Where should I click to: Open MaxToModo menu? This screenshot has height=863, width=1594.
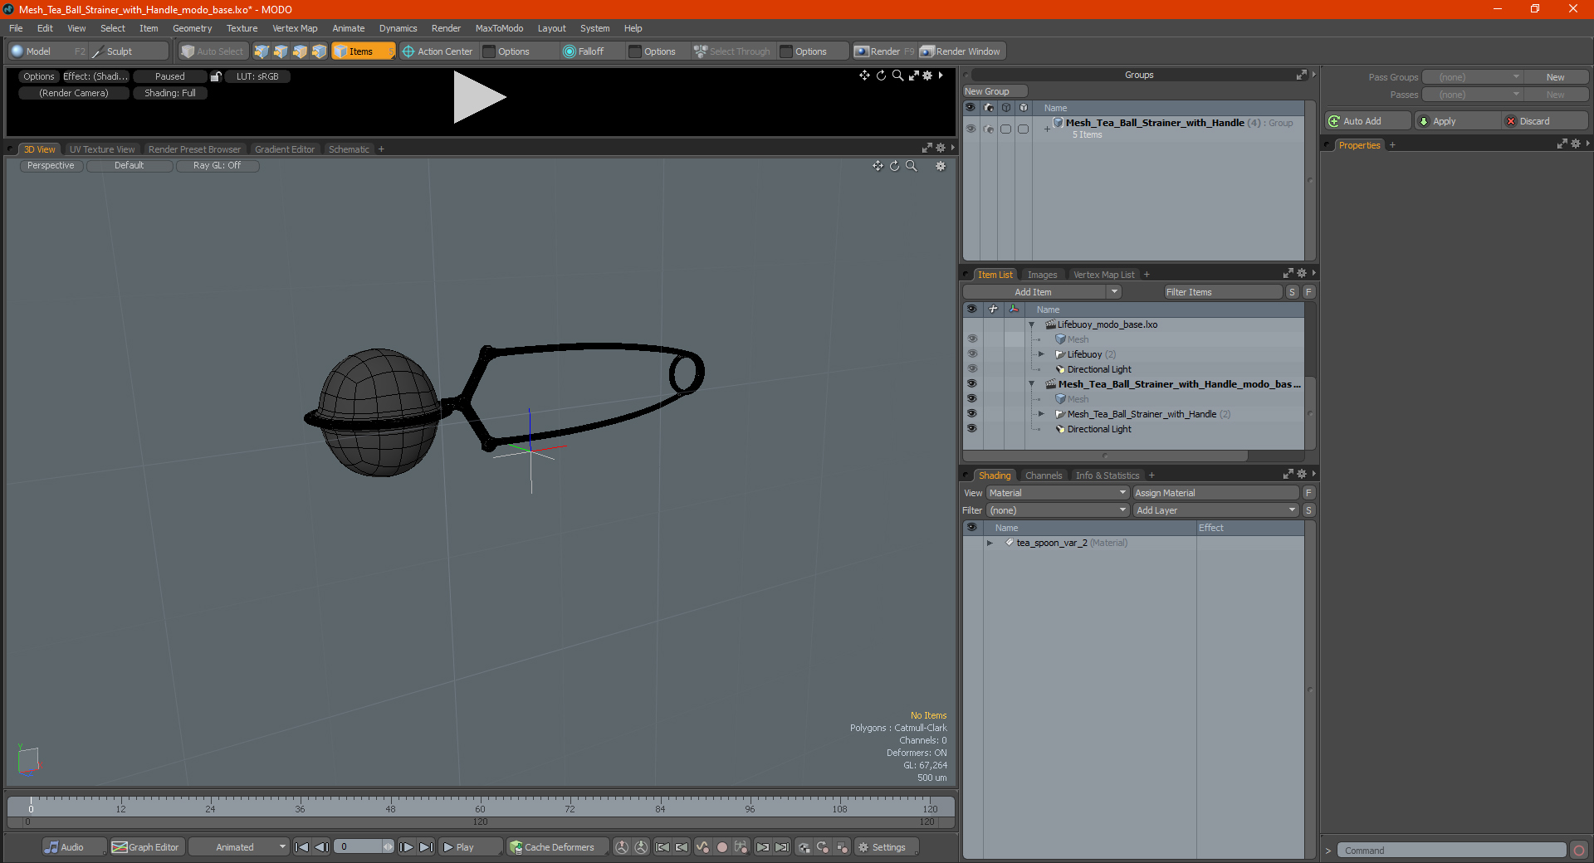[499, 28]
